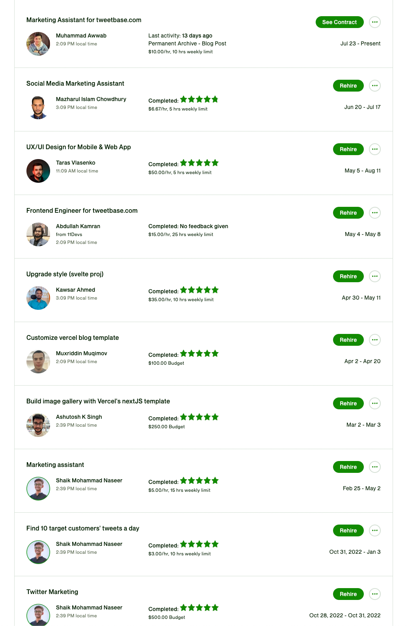
Task: Click ellipsis icon for Frontend Engineer contract
Action: pos(375,213)
